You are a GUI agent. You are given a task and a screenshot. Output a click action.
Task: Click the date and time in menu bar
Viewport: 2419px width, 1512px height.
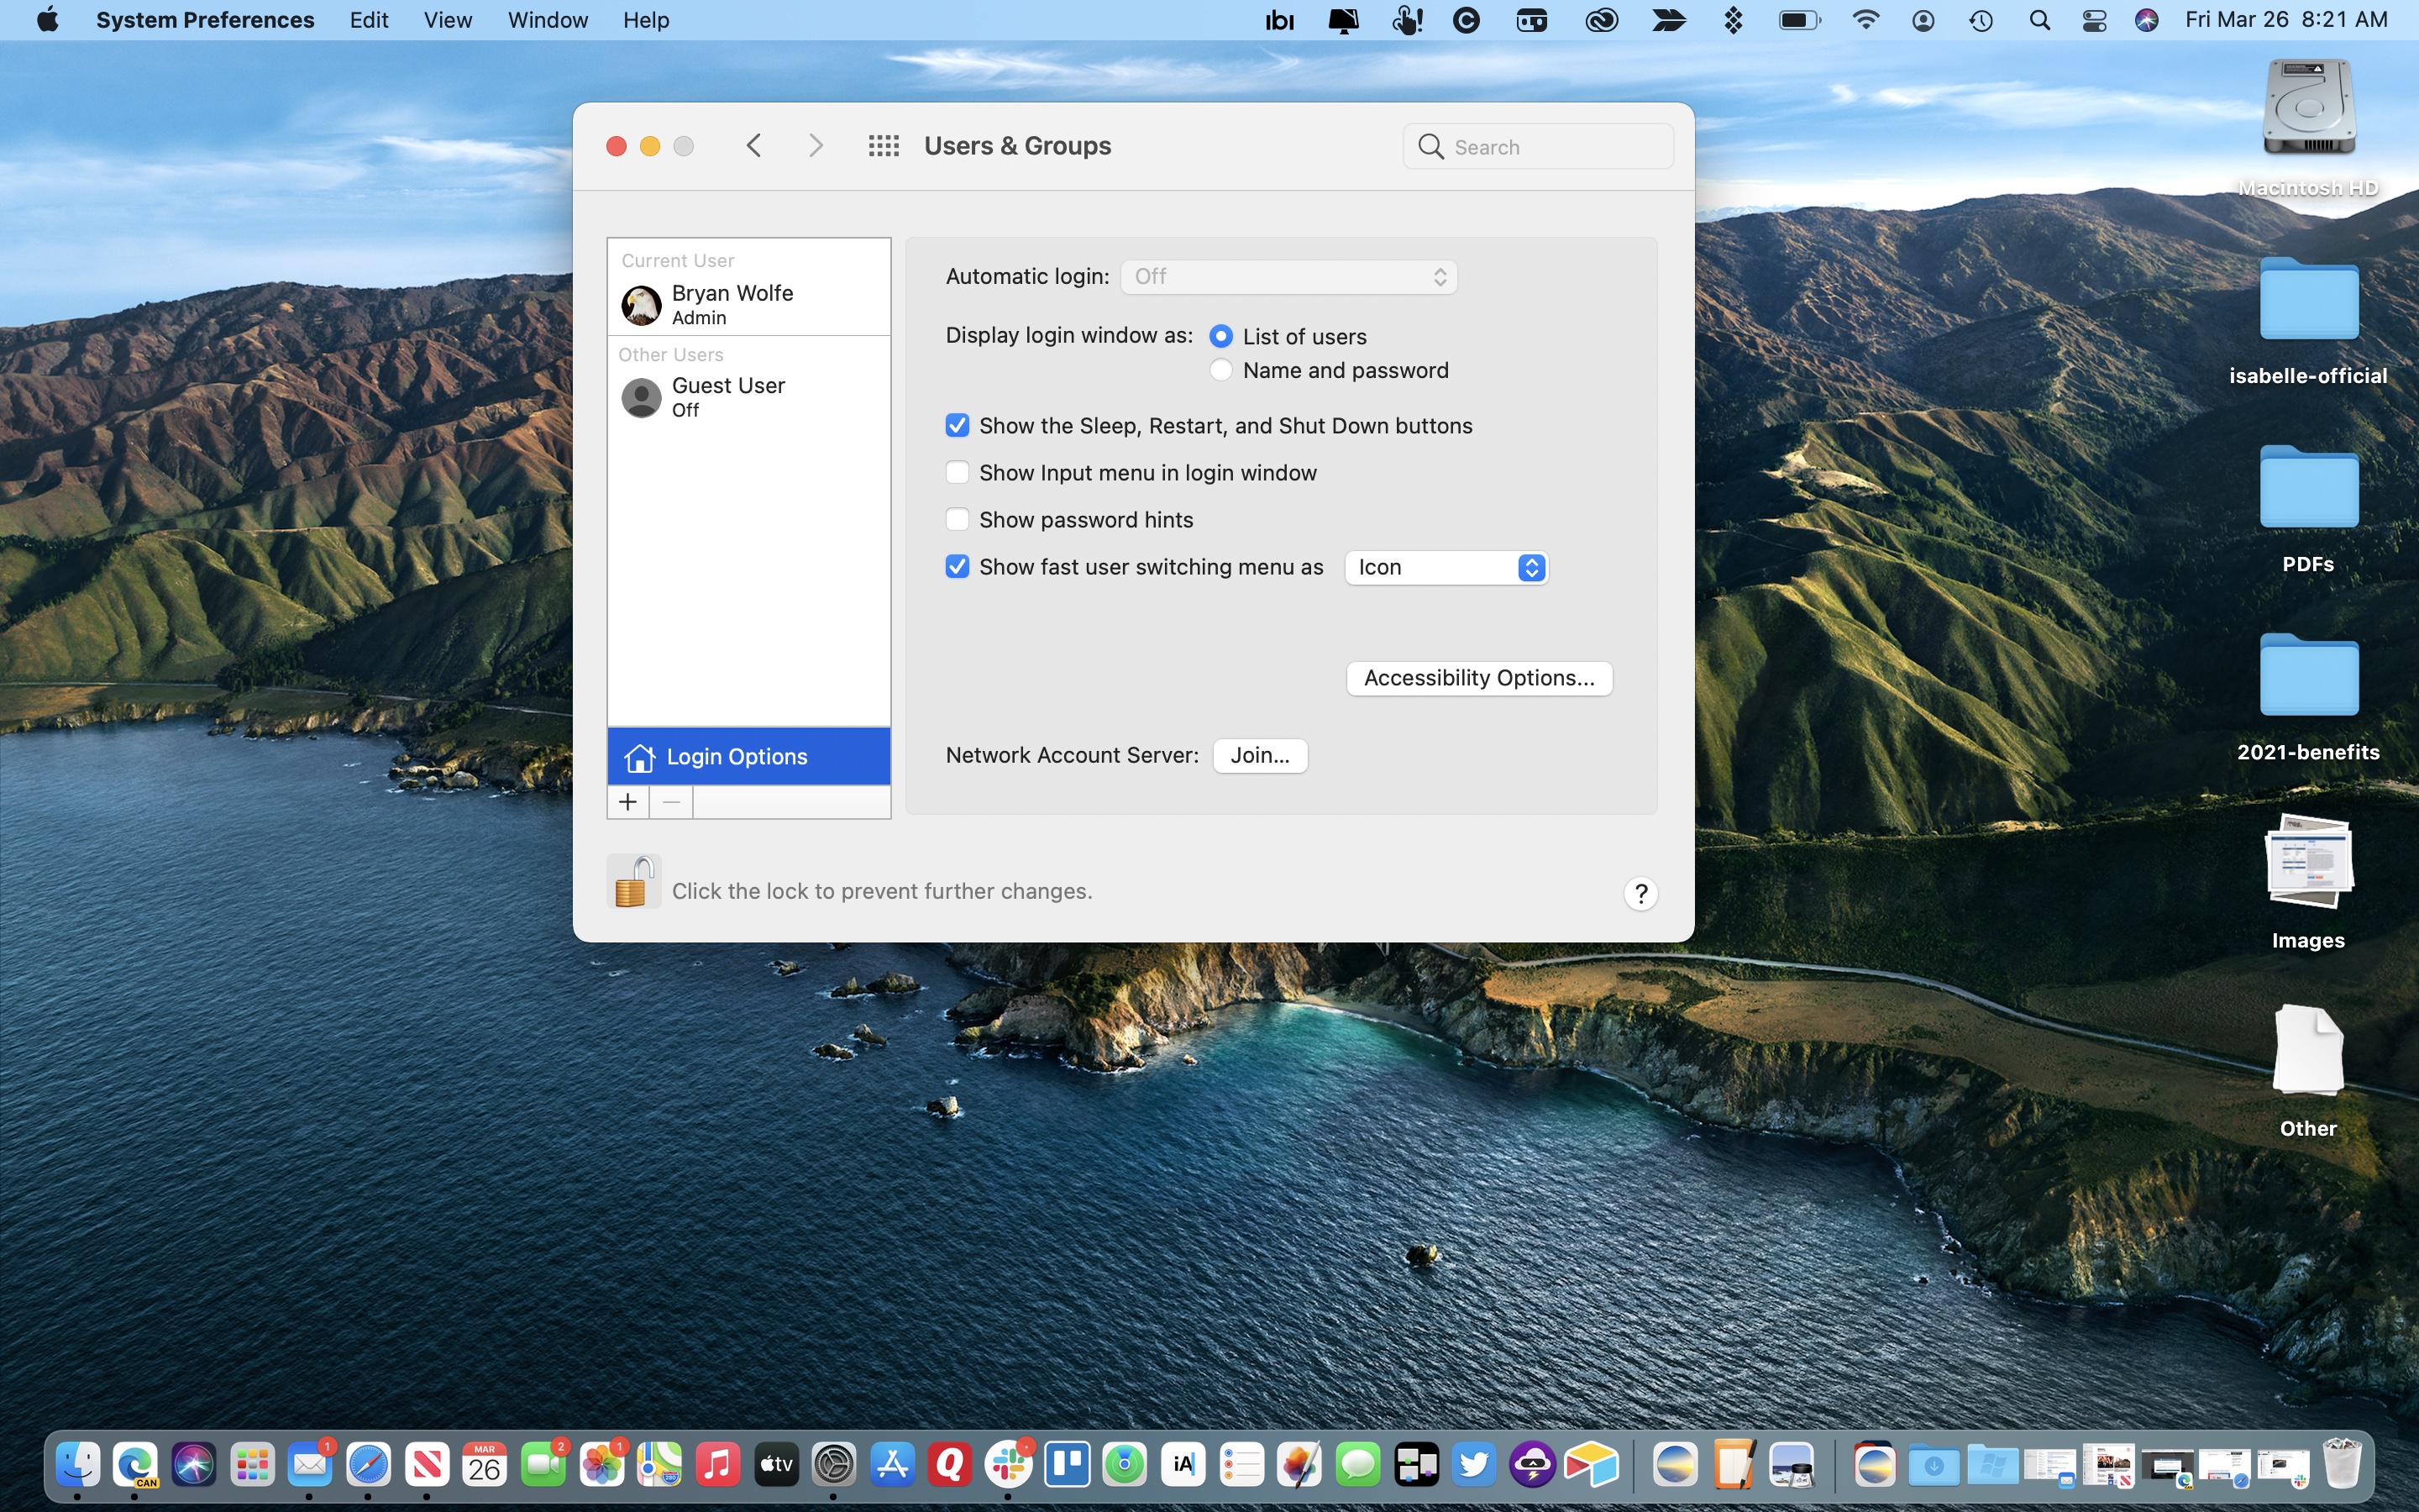(2286, 20)
